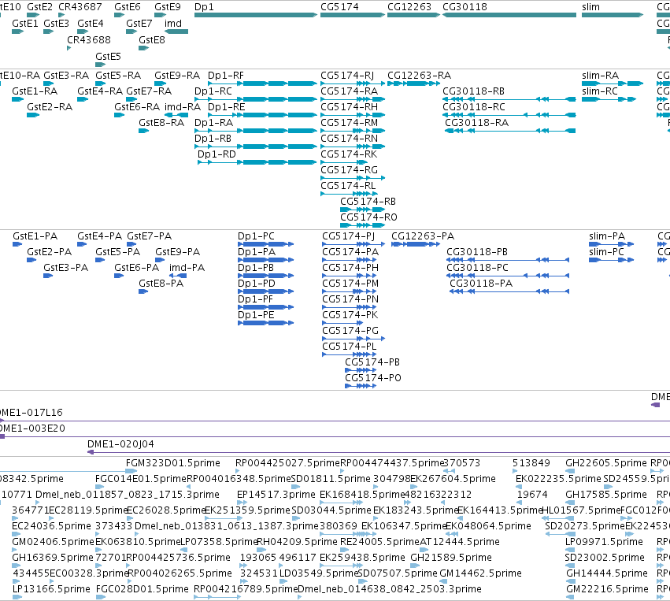Select the Dp1-RD transcript glyph
Screen dimensions: 670x601
[257, 162]
